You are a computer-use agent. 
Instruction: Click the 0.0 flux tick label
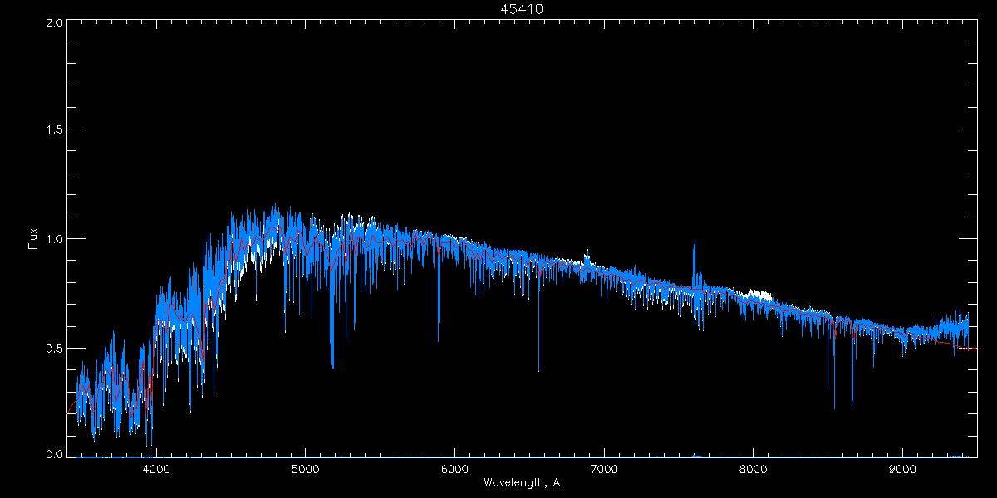pyautogui.click(x=52, y=454)
